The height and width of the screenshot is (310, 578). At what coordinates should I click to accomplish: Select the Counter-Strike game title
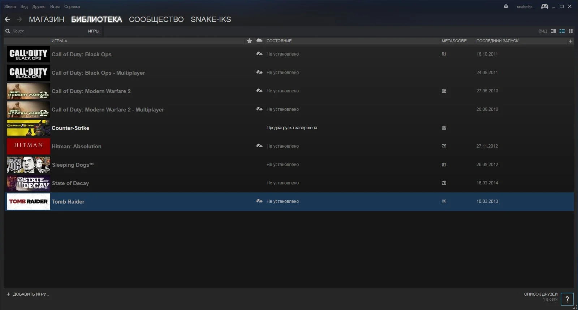click(70, 128)
